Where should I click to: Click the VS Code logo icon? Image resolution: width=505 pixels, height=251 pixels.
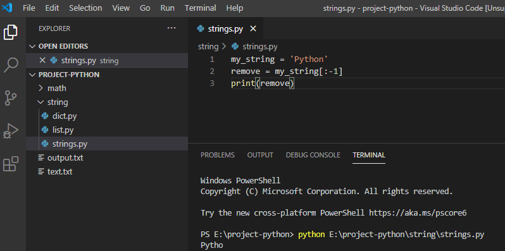pyautogui.click(x=7, y=8)
